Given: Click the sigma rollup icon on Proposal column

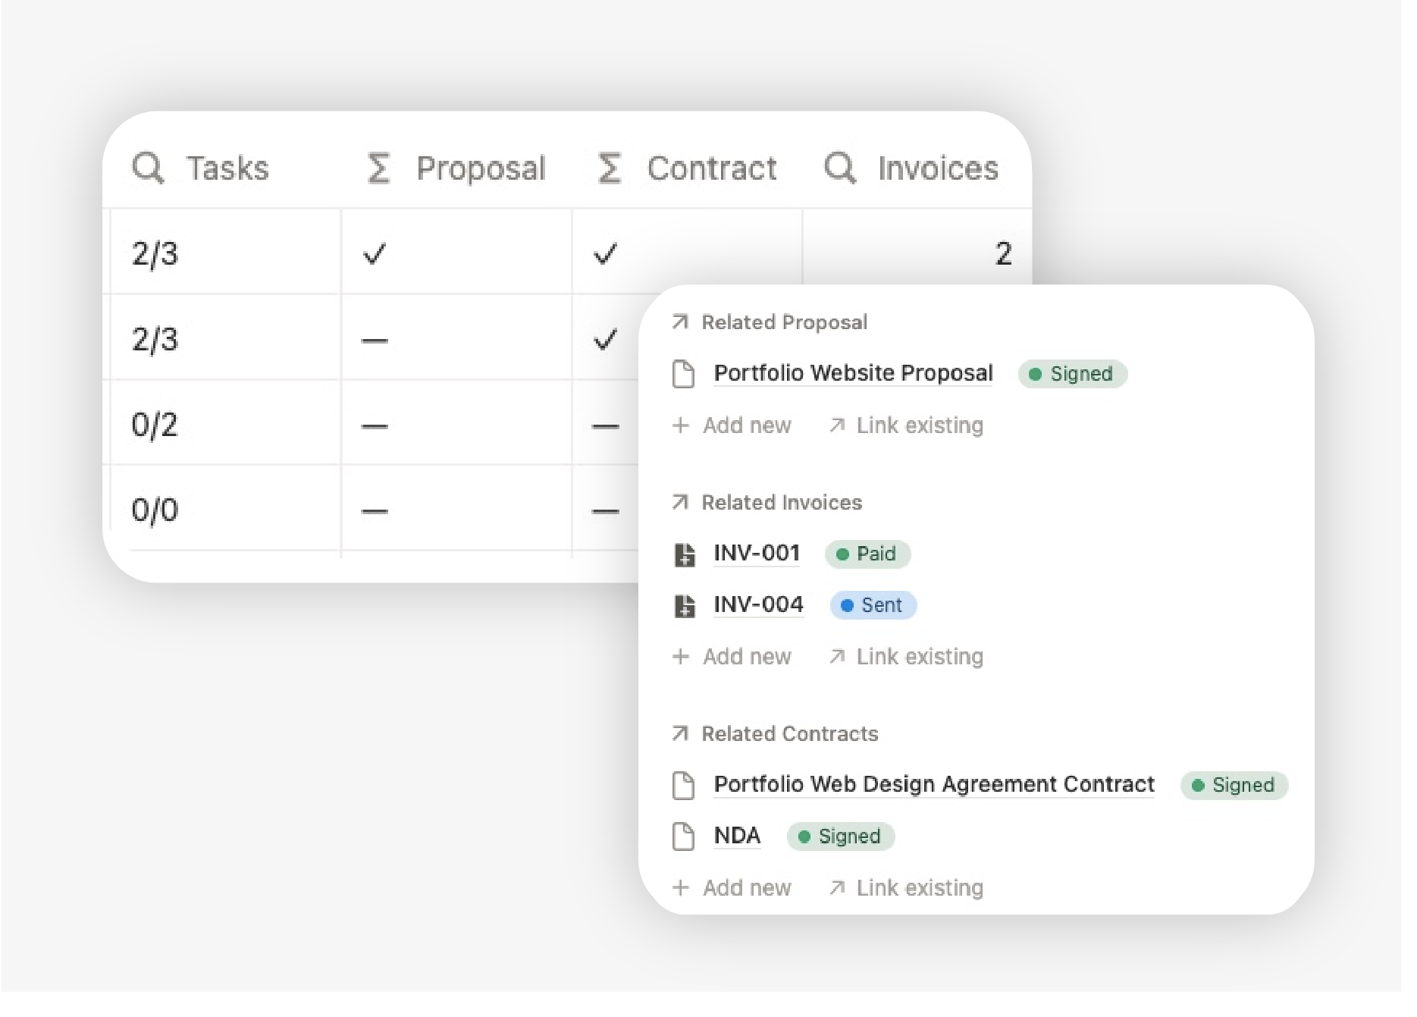Looking at the screenshot, I should (378, 168).
